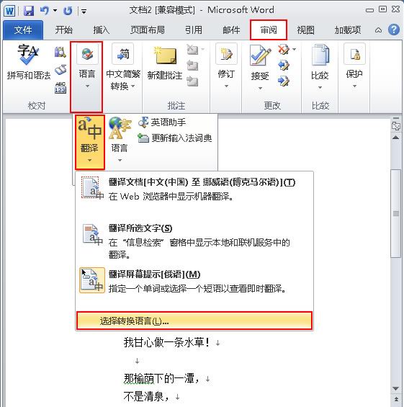404x407 pixels.
Task: Switch to the 引用 tab
Action: (194, 30)
